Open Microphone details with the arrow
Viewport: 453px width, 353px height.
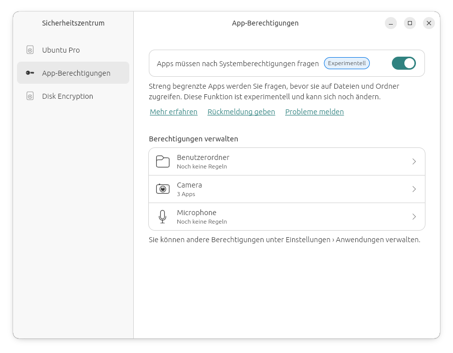click(x=414, y=217)
